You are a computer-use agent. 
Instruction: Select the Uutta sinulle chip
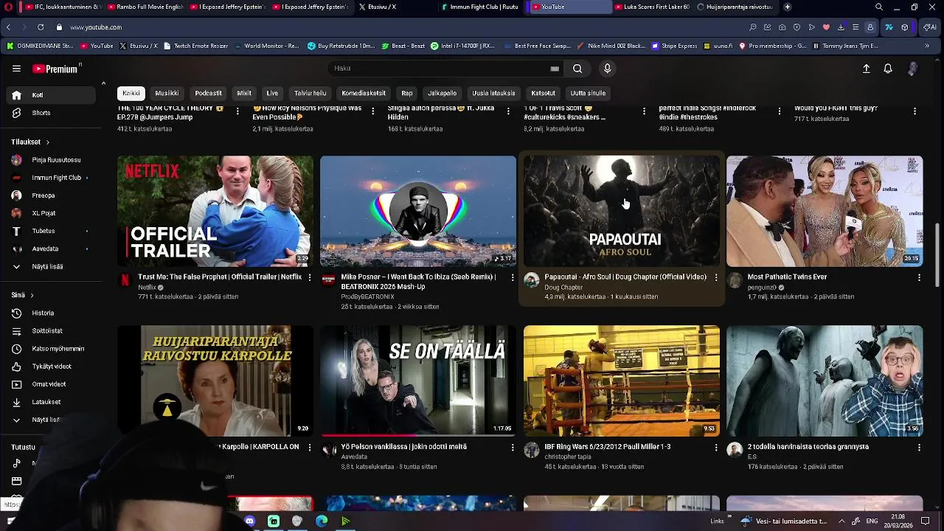click(x=588, y=94)
